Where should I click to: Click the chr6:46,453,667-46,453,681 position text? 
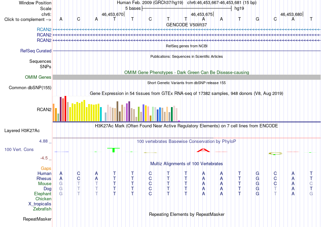pyautogui.click(x=222, y=3)
